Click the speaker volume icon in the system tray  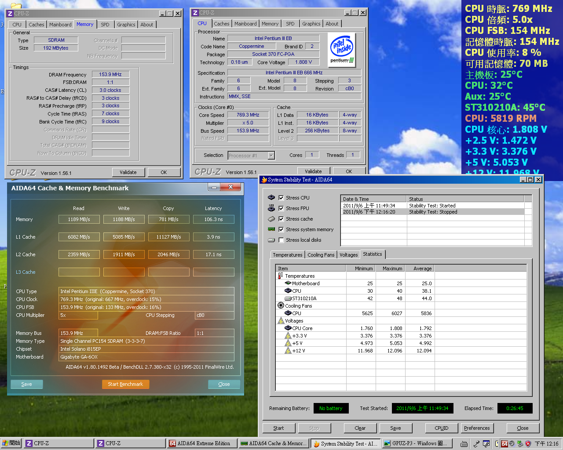pyautogui.click(x=512, y=444)
